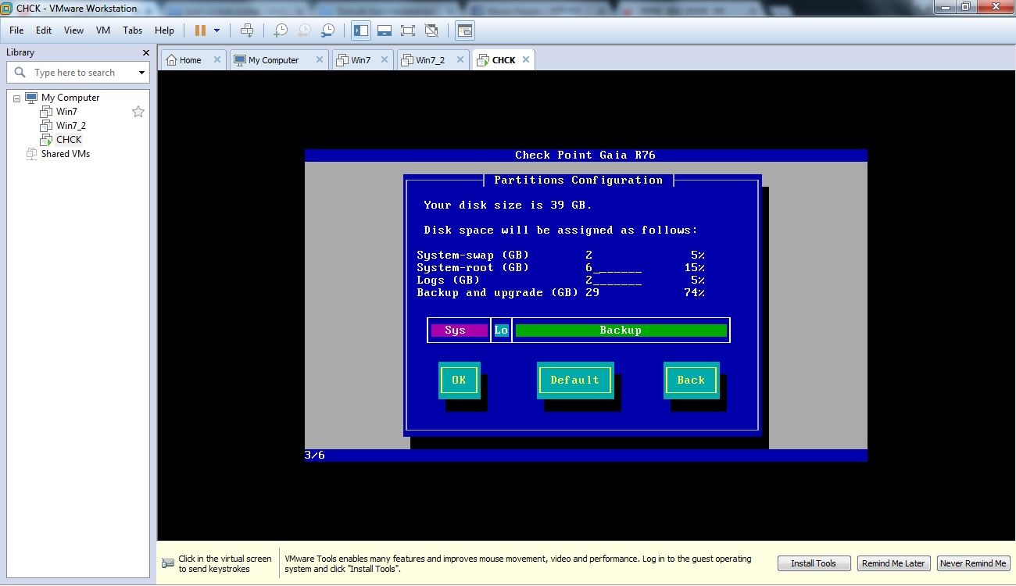Select the CHCK VM in library

click(x=69, y=140)
